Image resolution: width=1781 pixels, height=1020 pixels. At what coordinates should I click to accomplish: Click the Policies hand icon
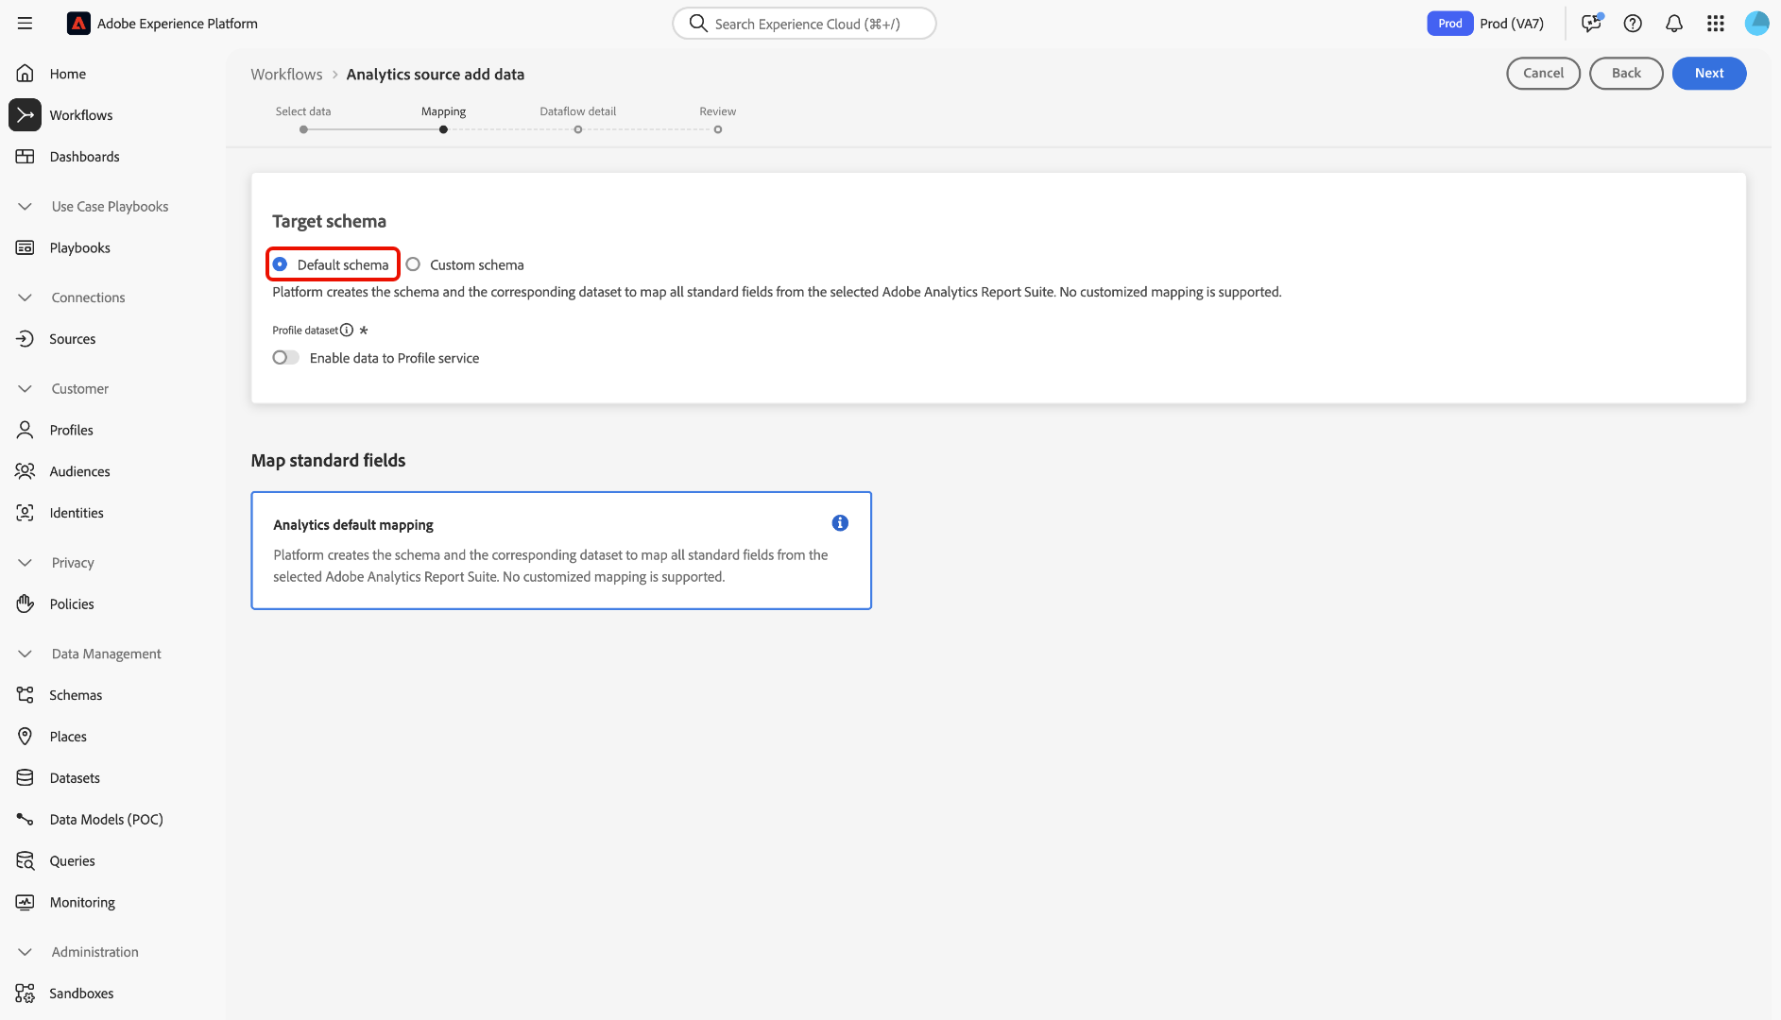coord(26,603)
